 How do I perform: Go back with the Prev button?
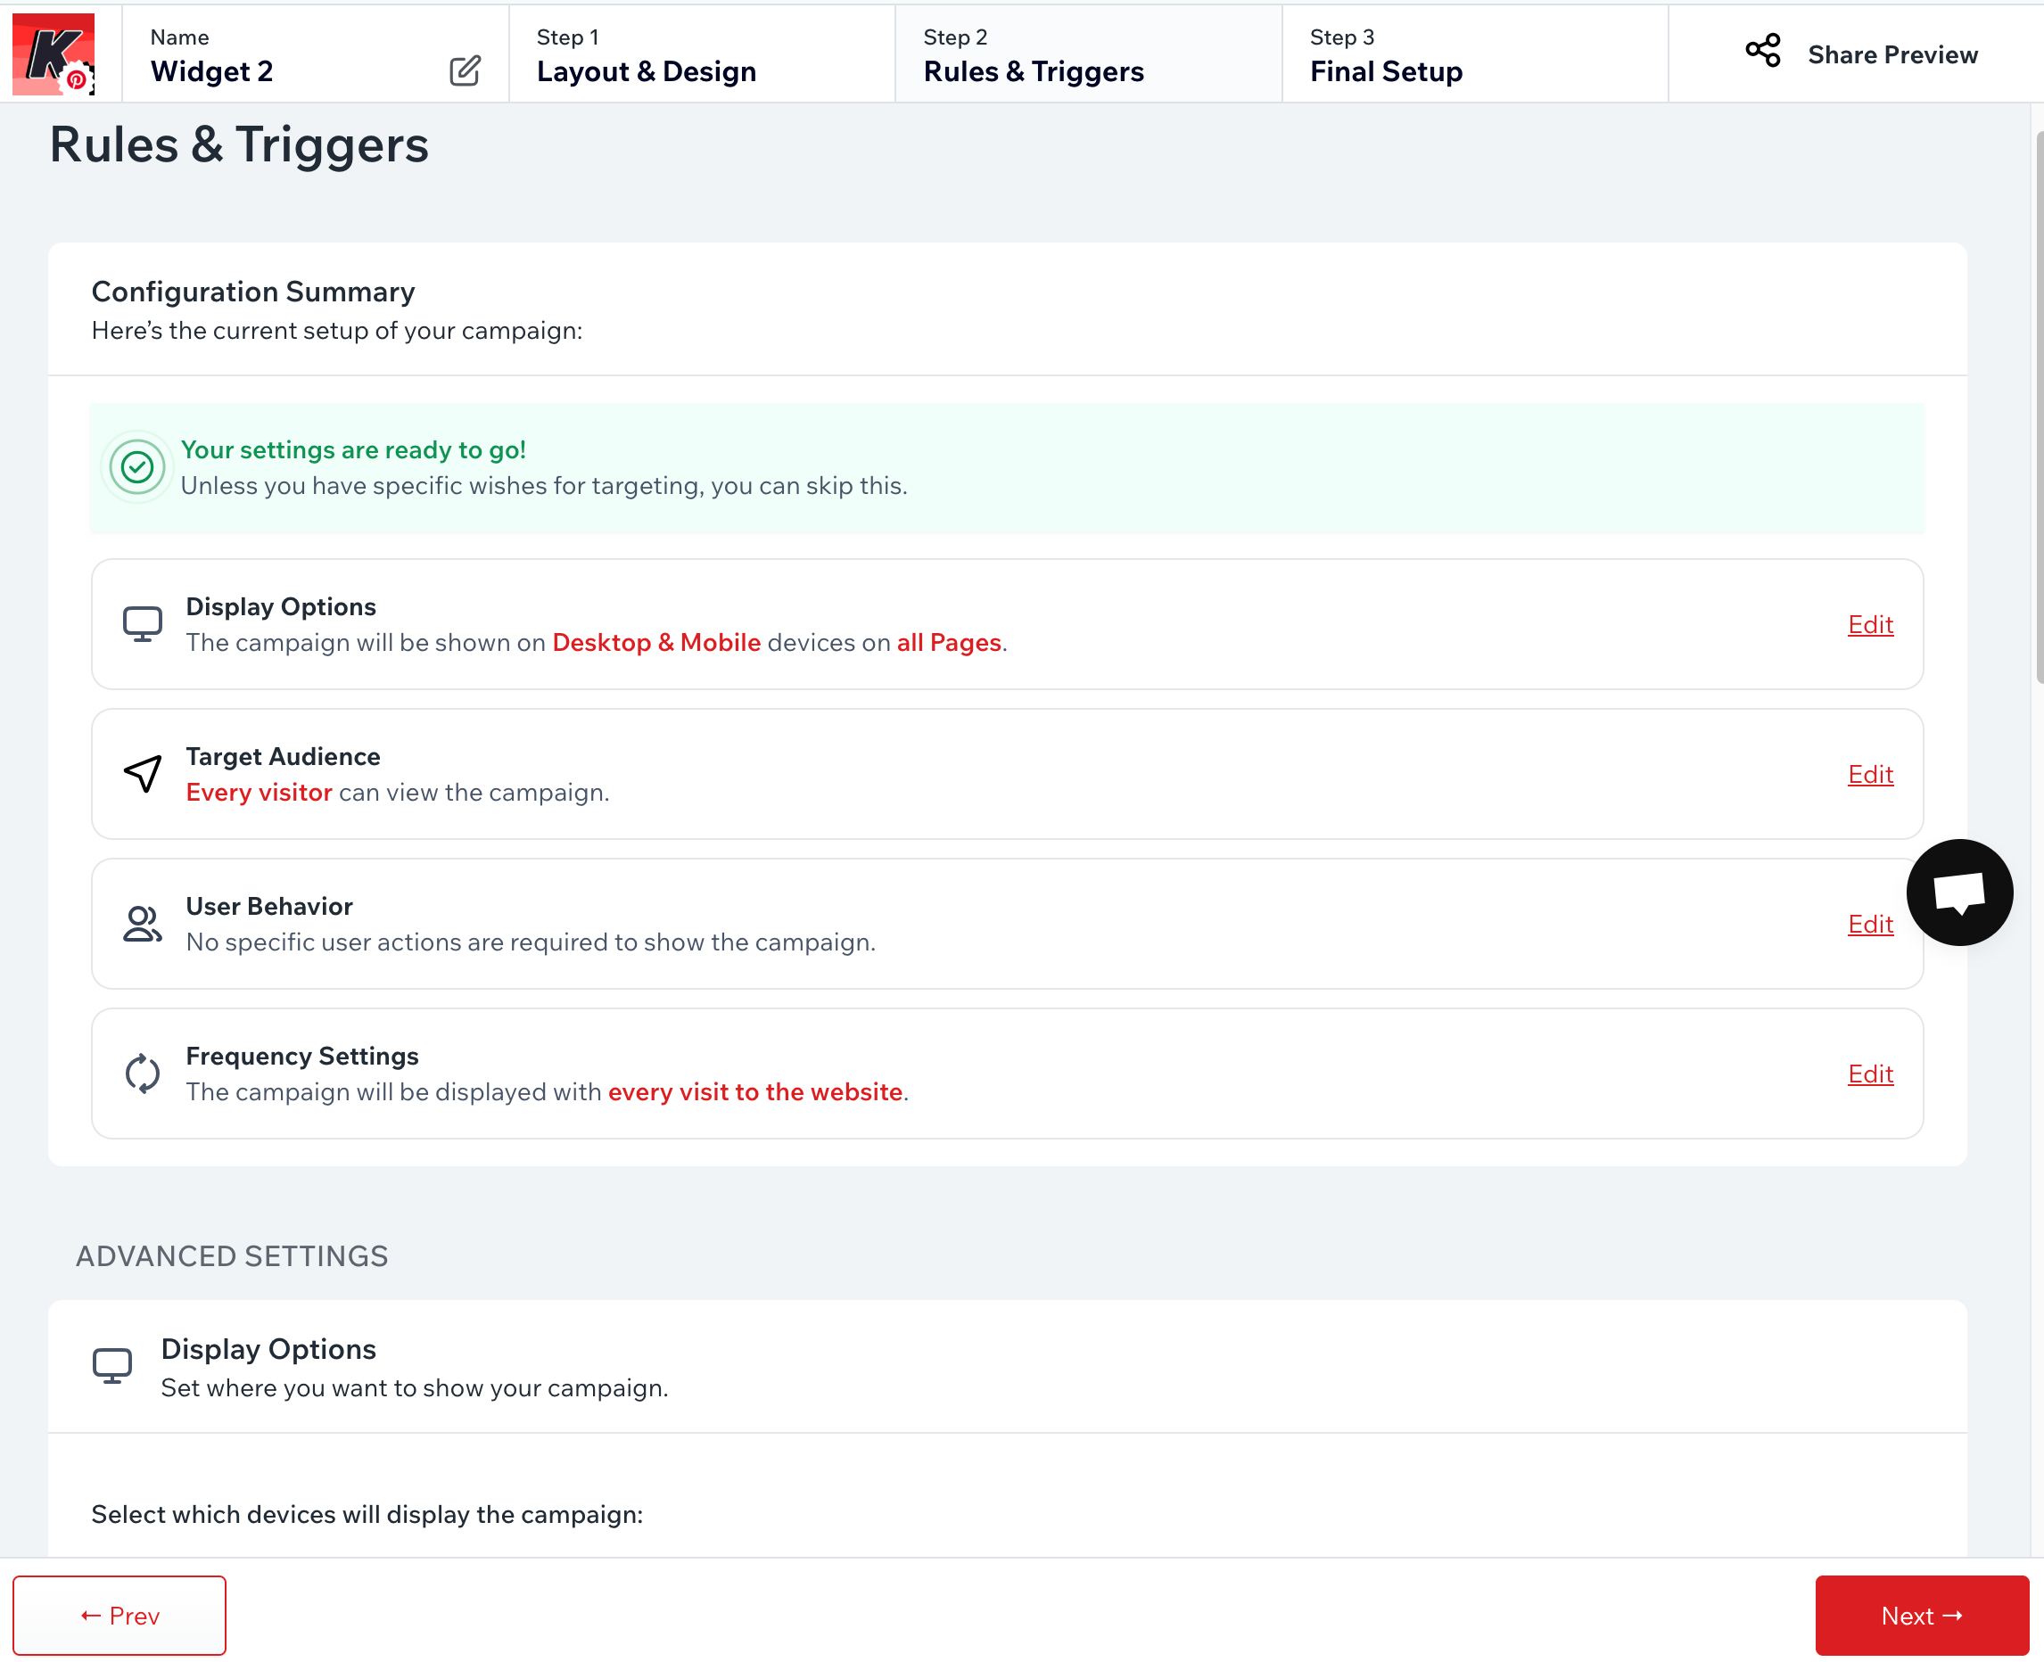(120, 1615)
